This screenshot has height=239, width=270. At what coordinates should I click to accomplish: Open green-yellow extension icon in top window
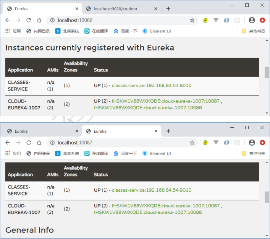click(x=205, y=20)
